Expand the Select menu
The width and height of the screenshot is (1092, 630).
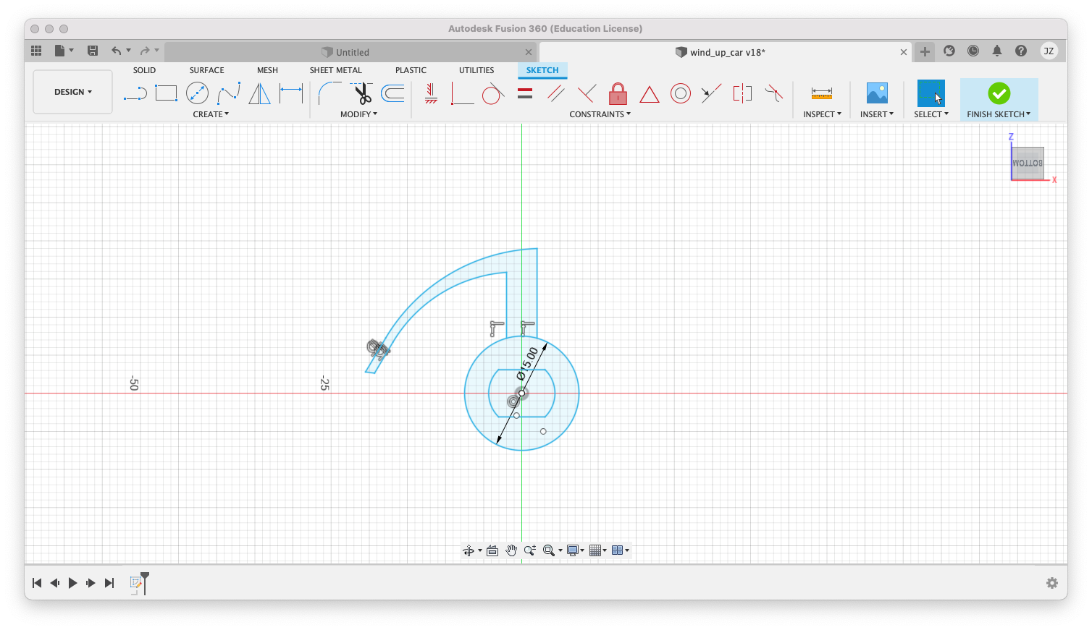point(931,114)
